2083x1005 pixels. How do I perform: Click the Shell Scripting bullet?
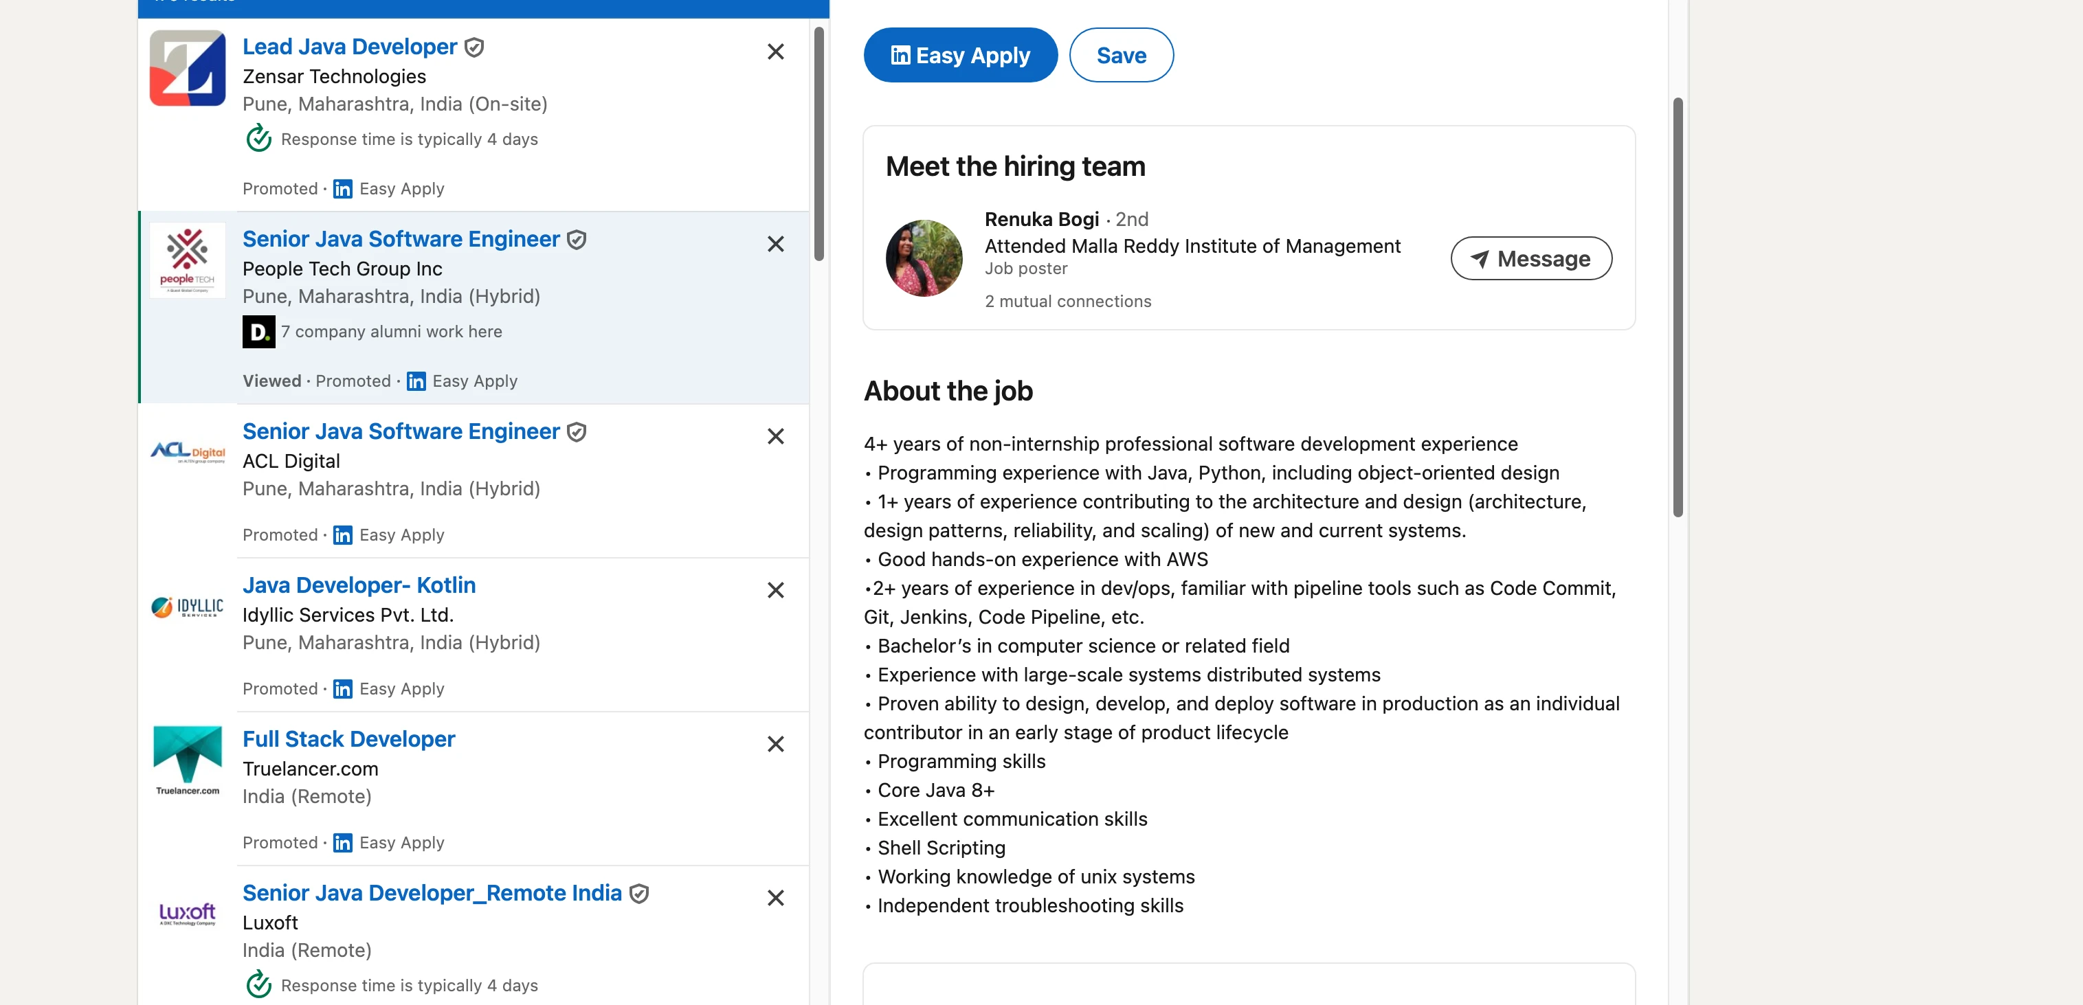[935, 847]
